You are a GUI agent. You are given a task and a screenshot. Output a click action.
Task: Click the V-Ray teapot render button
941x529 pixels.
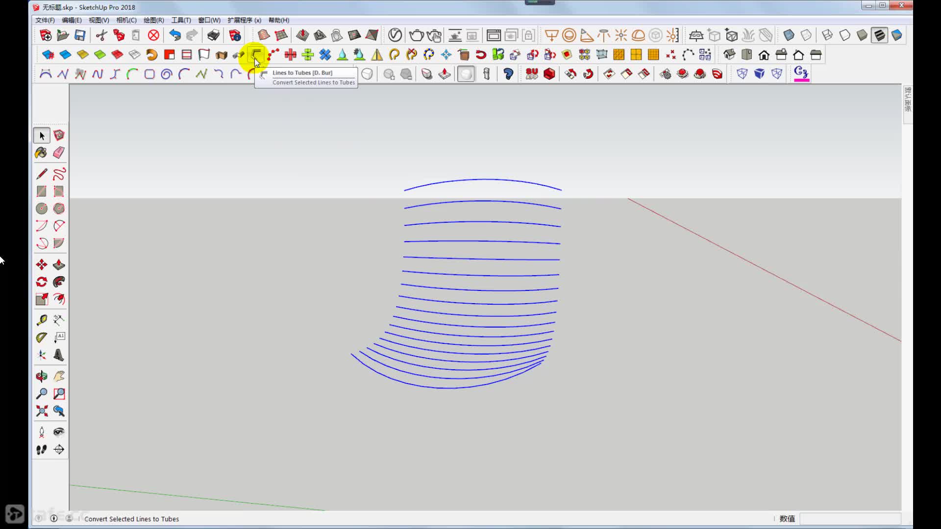click(416, 35)
